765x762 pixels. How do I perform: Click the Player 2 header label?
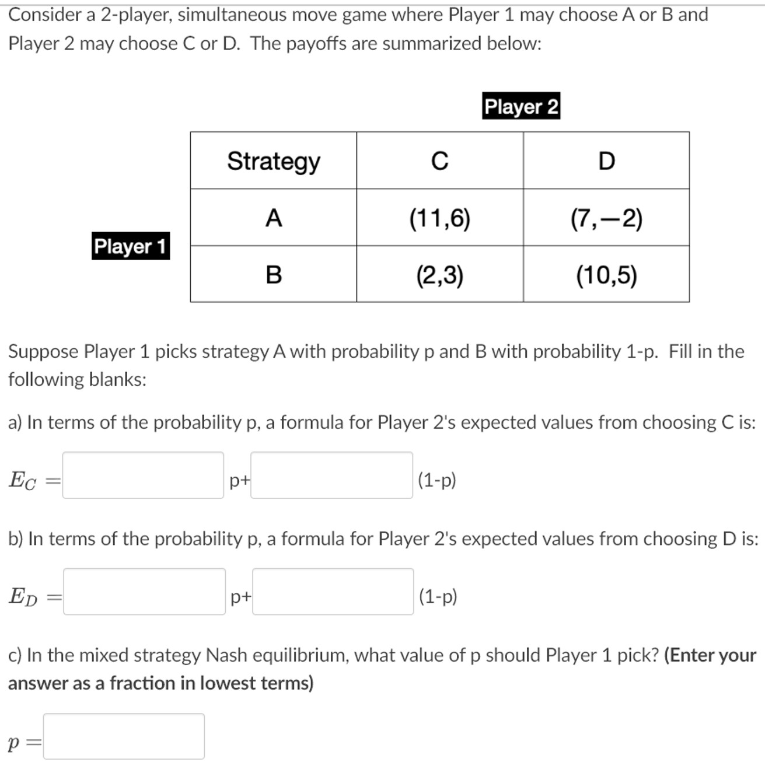pos(522,106)
